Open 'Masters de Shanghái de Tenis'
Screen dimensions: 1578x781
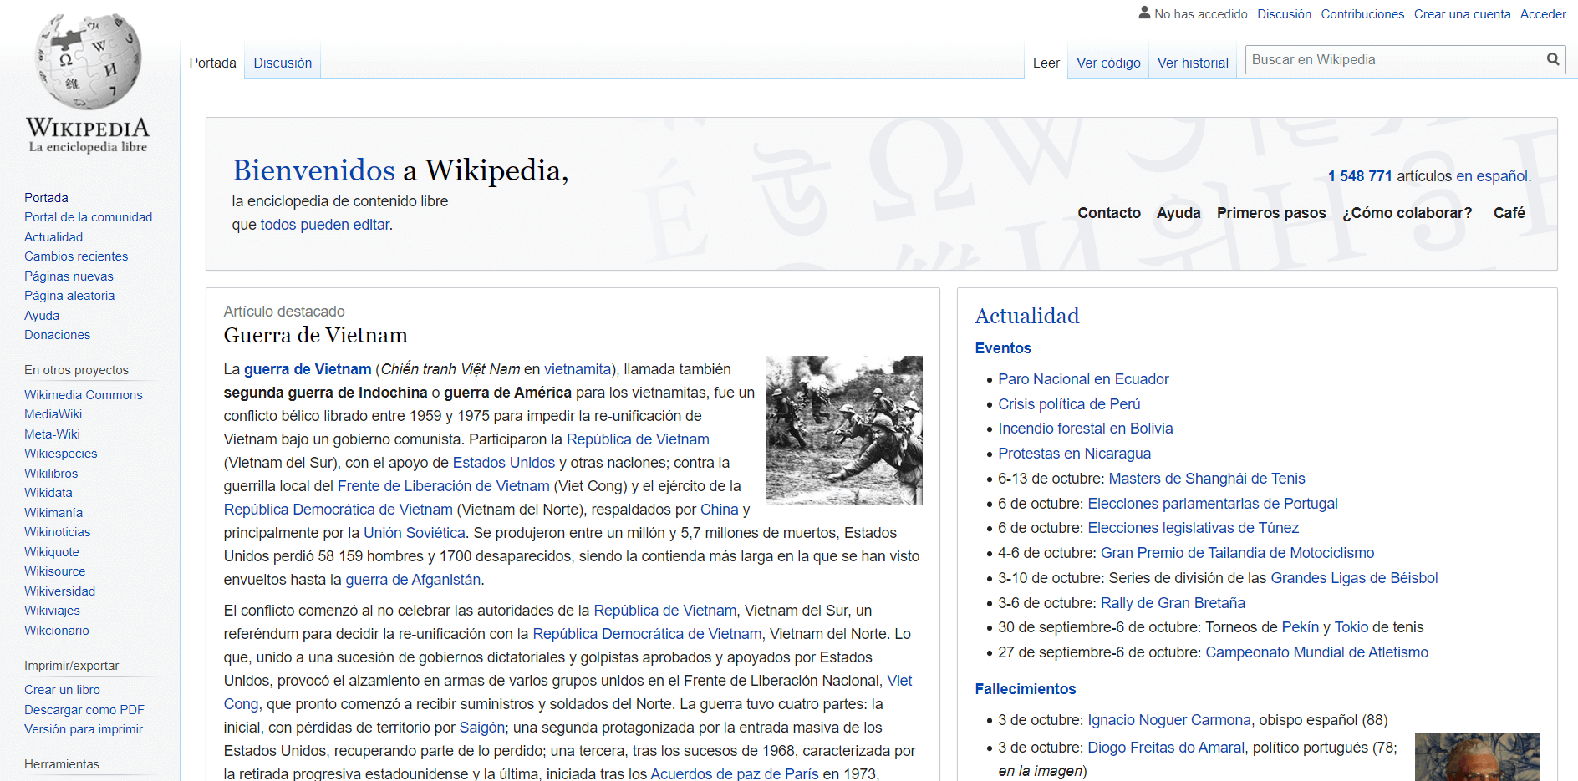1206,479
